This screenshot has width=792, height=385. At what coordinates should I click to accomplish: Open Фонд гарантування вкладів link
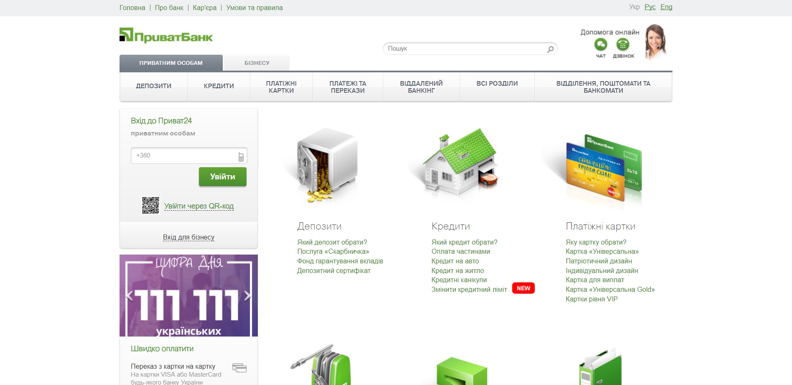(x=340, y=261)
